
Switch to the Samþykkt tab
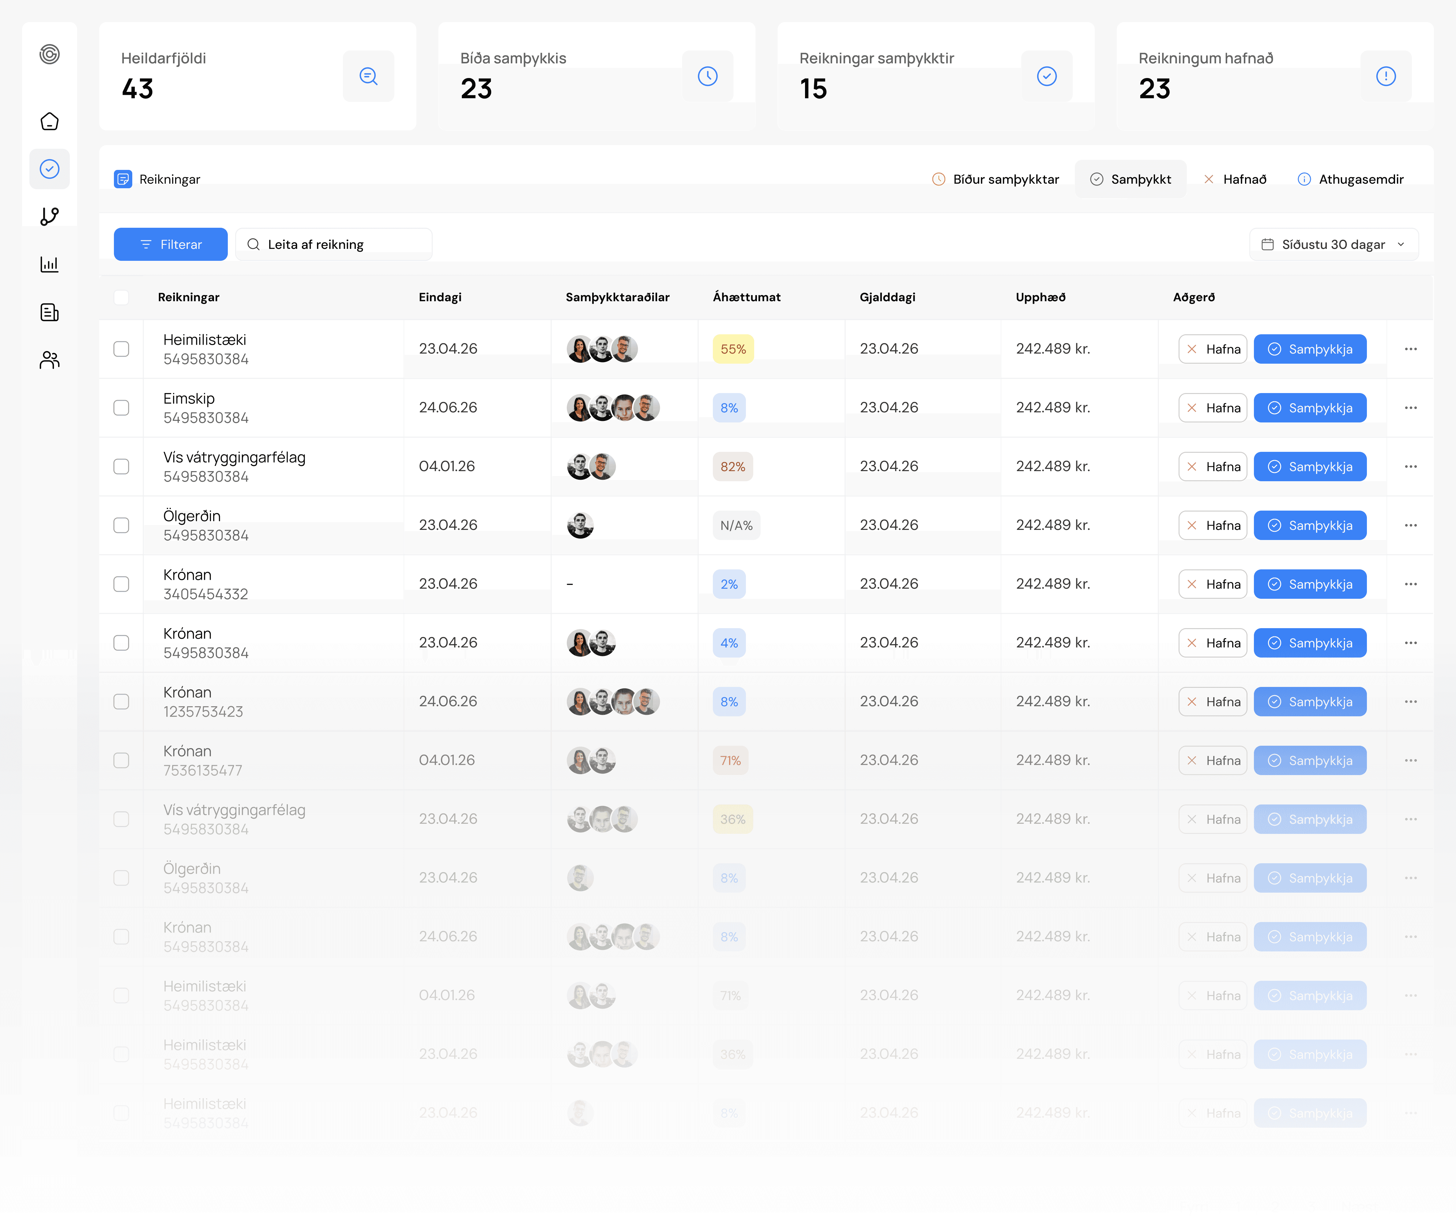tap(1130, 179)
